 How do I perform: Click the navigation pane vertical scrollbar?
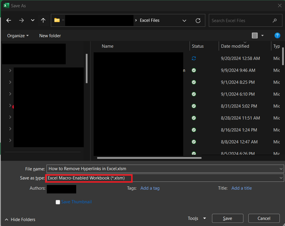[x=87, y=68]
